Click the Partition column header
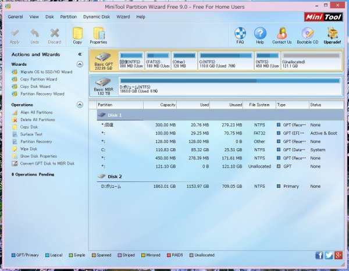The image size is (349, 271). coord(120,105)
